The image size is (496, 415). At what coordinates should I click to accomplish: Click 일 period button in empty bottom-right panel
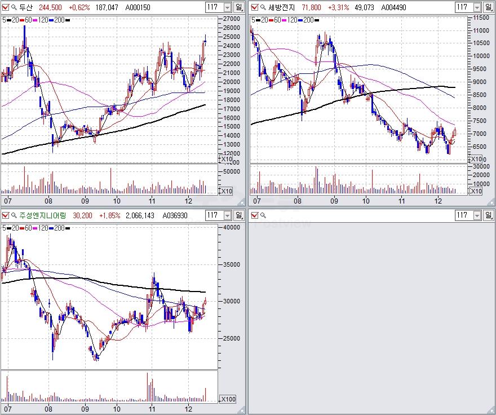tap(489, 215)
